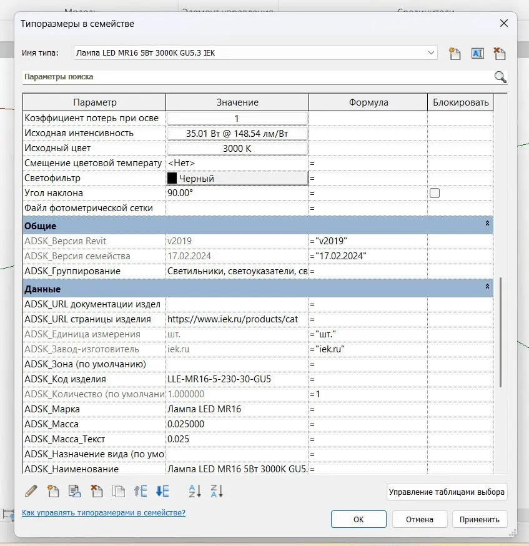This screenshot has height=546, width=529.
Task: Move parameter up icon
Action: [x=141, y=491]
